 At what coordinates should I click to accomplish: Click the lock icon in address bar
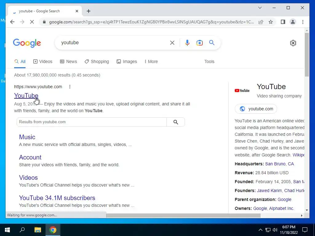[44, 22]
